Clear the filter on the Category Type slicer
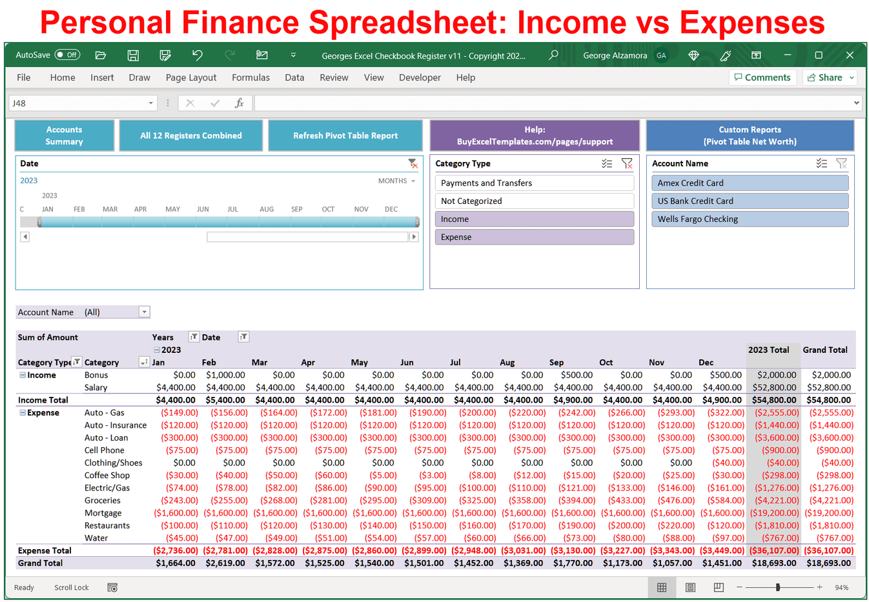This screenshot has width=869, height=602. (627, 163)
